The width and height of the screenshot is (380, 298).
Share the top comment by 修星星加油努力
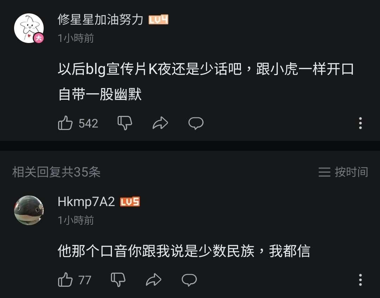(x=160, y=123)
